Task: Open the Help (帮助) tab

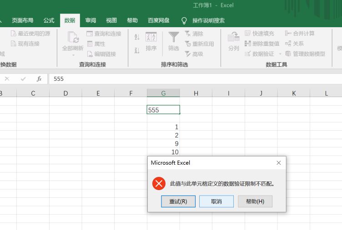Action: pos(132,20)
